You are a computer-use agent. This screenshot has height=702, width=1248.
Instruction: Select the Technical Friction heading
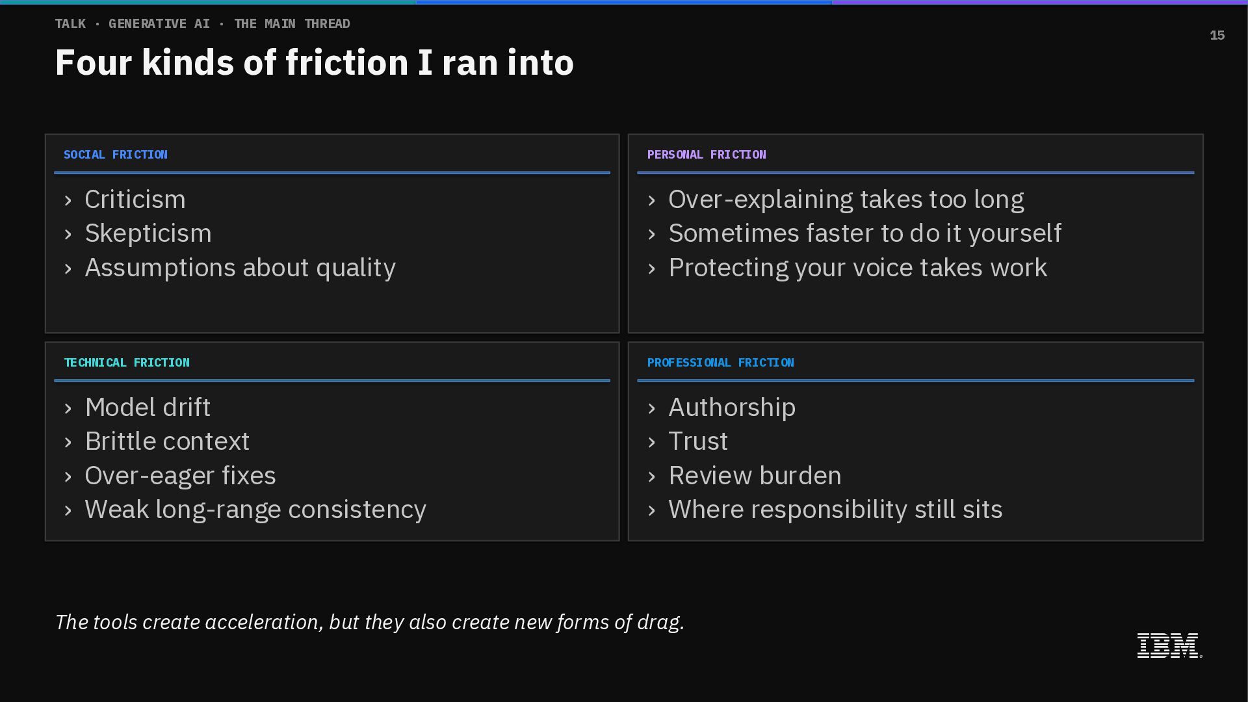pos(127,363)
